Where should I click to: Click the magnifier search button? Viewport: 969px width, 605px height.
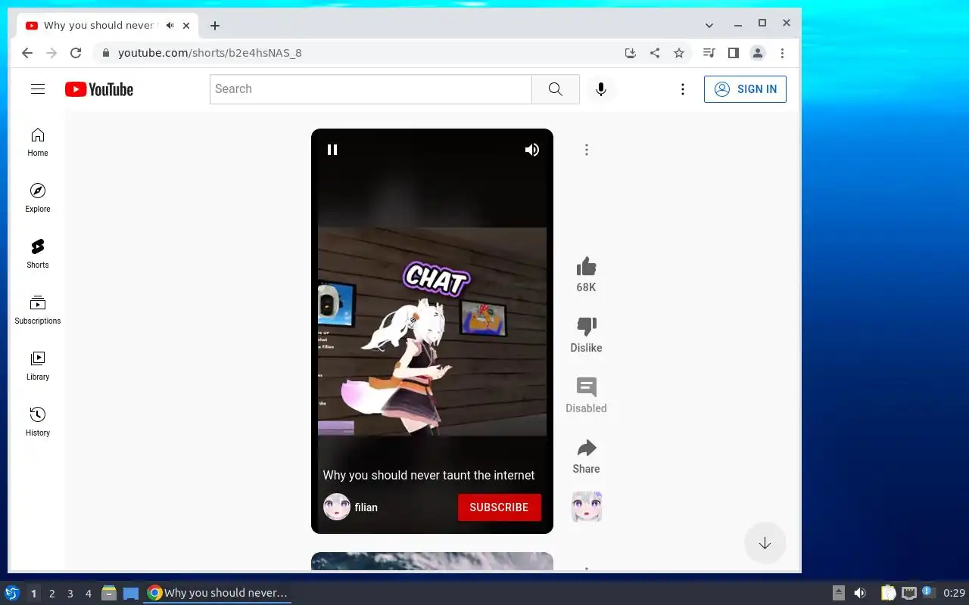point(556,89)
